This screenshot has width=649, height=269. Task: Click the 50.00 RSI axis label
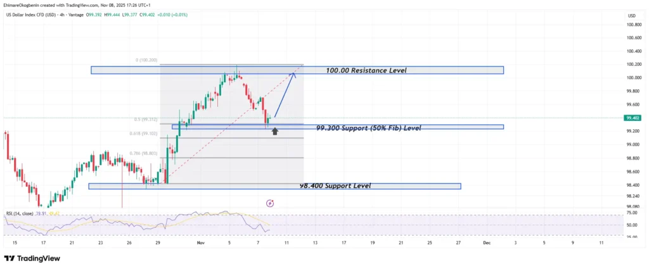point(632,225)
